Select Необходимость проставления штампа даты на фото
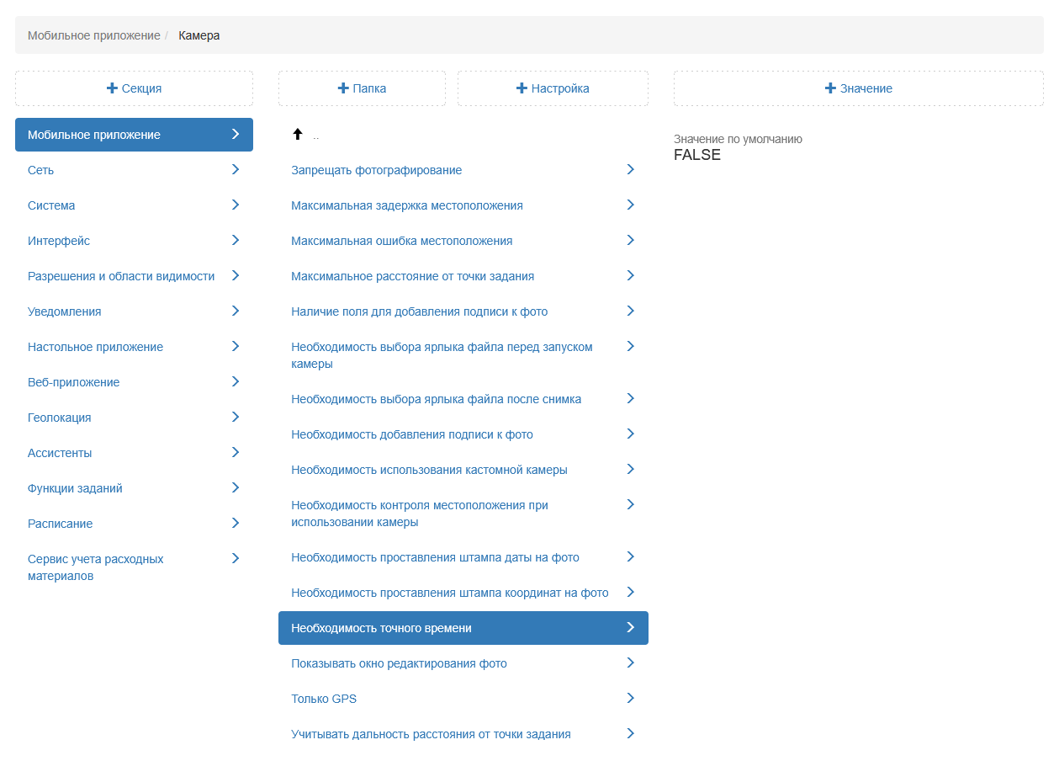The height and width of the screenshot is (761, 1059). 435,557
